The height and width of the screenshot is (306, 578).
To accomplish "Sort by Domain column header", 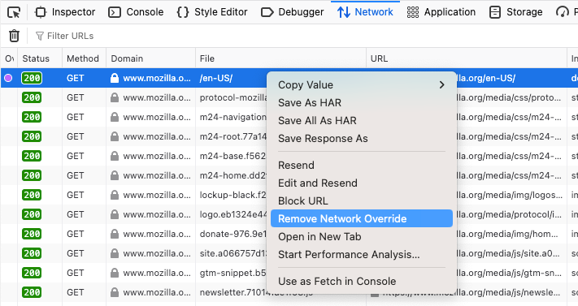I will click(x=150, y=58).
